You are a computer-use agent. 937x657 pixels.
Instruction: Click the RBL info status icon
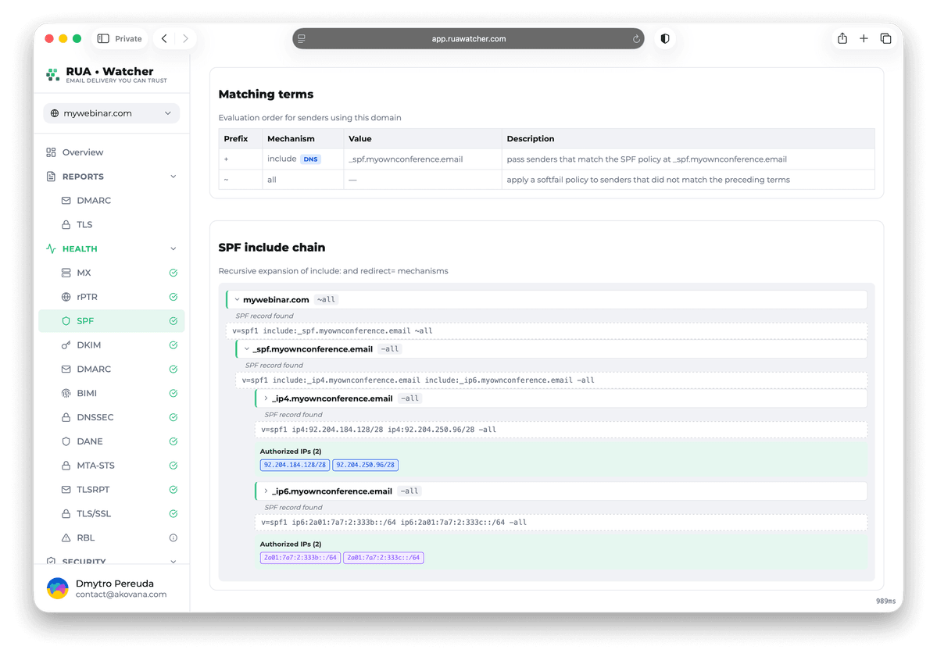coord(173,537)
